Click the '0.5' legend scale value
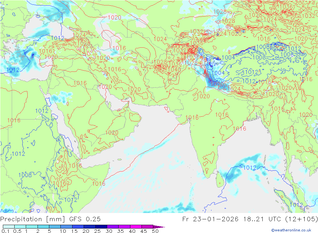The height and width of the screenshot is (233, 318). [17, 231]
